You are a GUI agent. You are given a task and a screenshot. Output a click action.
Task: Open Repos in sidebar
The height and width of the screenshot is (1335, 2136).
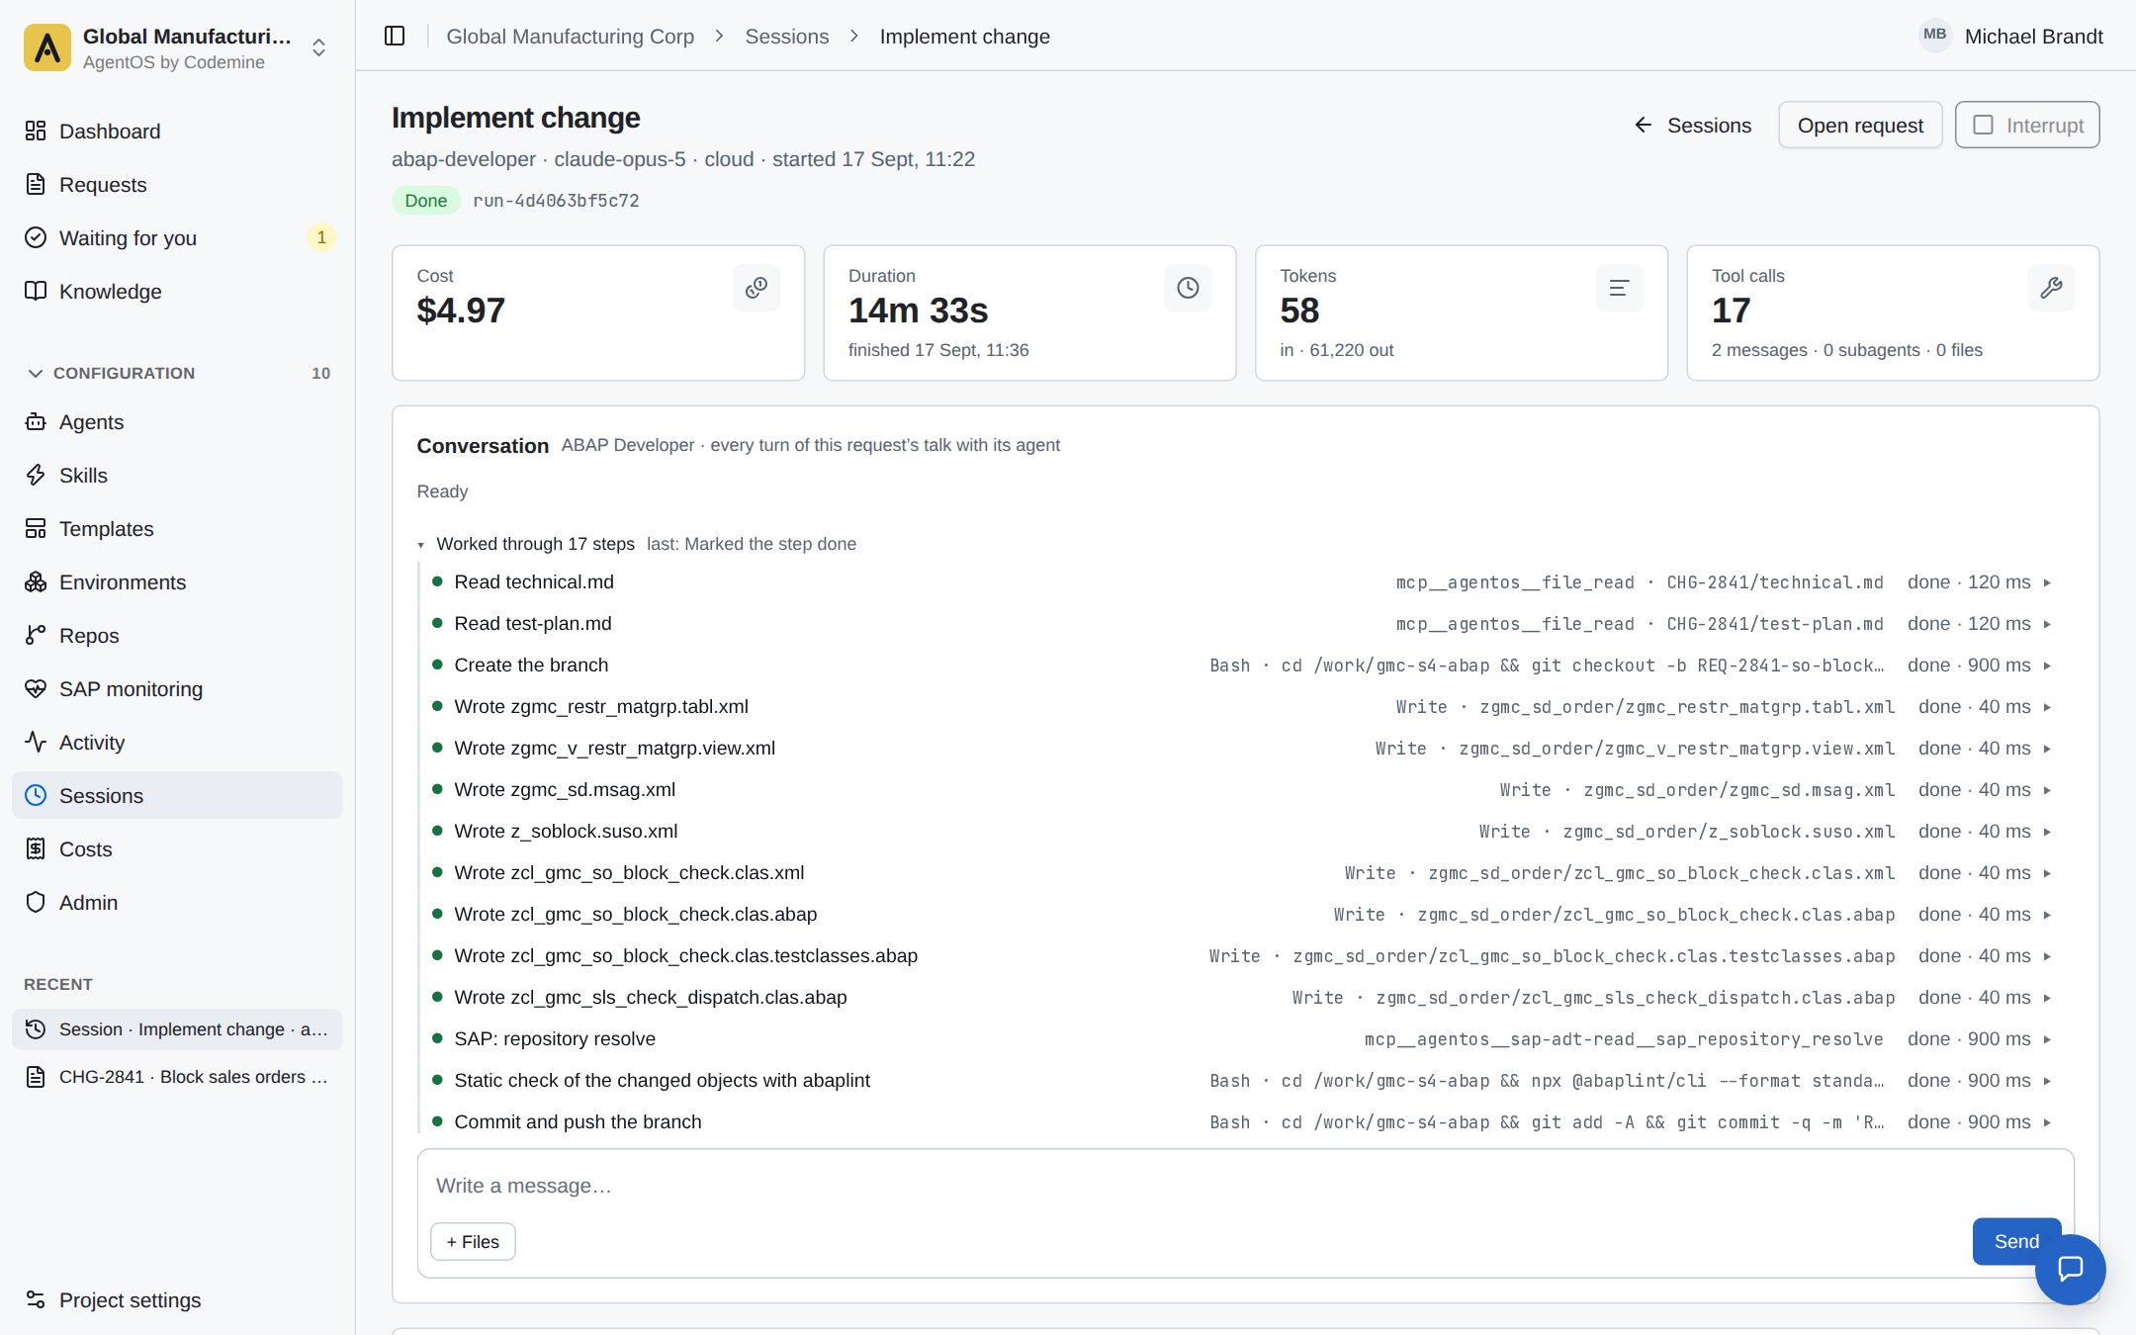[178, 636]
